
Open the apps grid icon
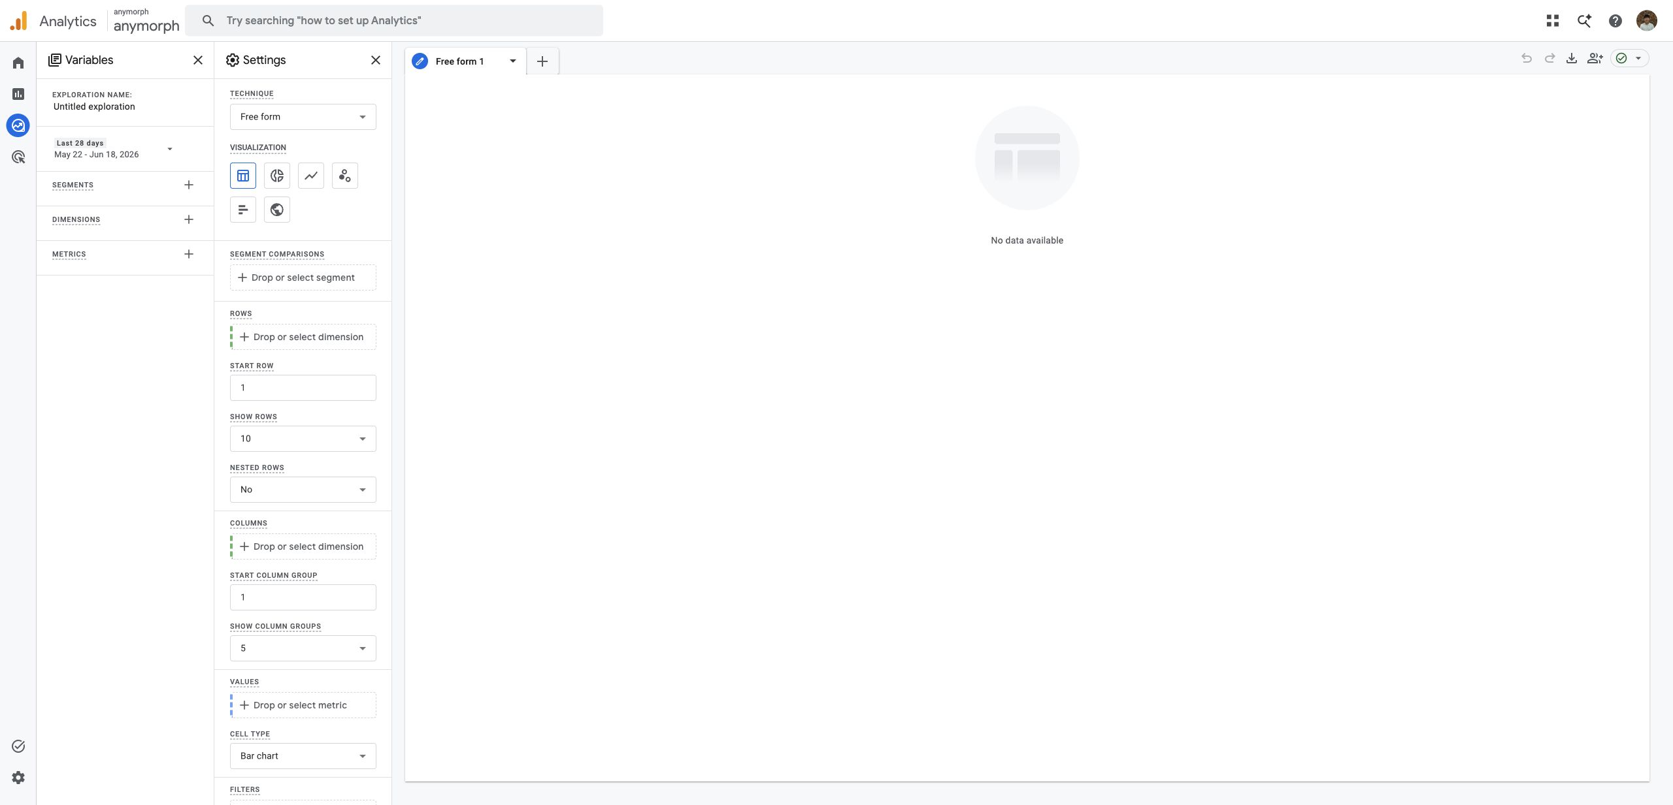[x=1553, y=21]
